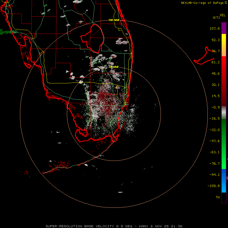This screenshot has height=228, width=228.
Task: Pick the purple segment of velocity color bar
Action: coord(224,28)
